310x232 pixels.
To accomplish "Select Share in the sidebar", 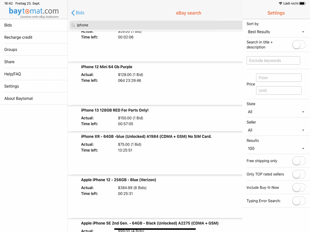I will [x=33, y=62].
